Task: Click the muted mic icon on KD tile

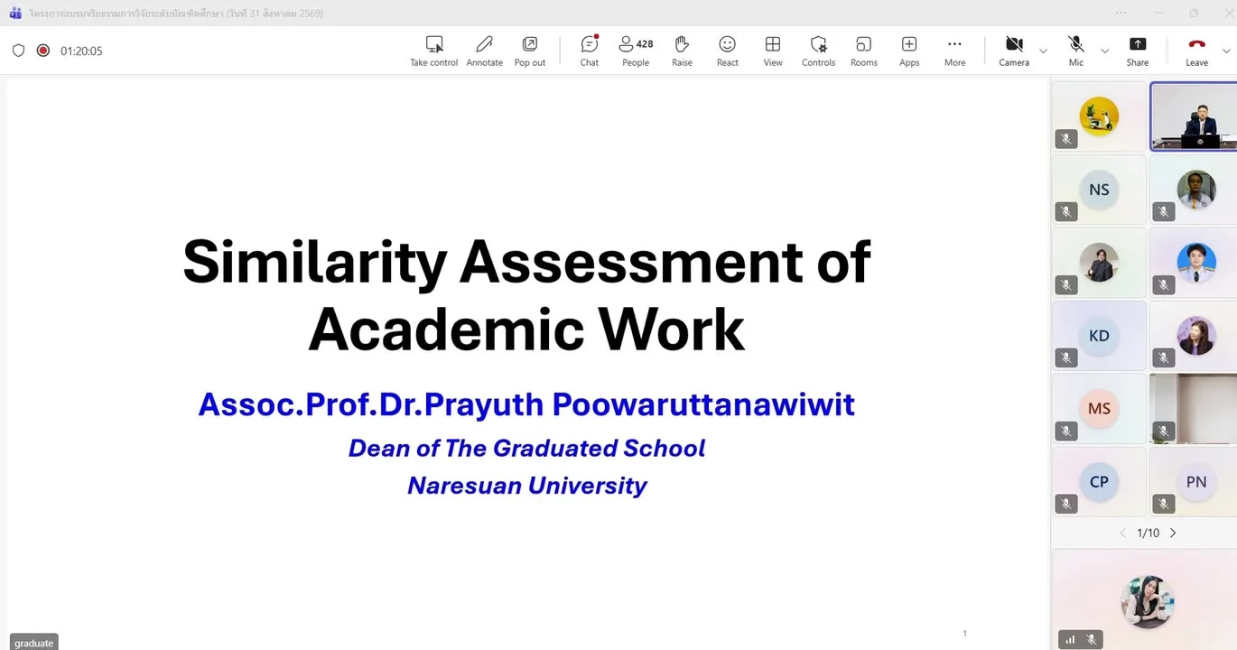Action: coord(1066,358)
